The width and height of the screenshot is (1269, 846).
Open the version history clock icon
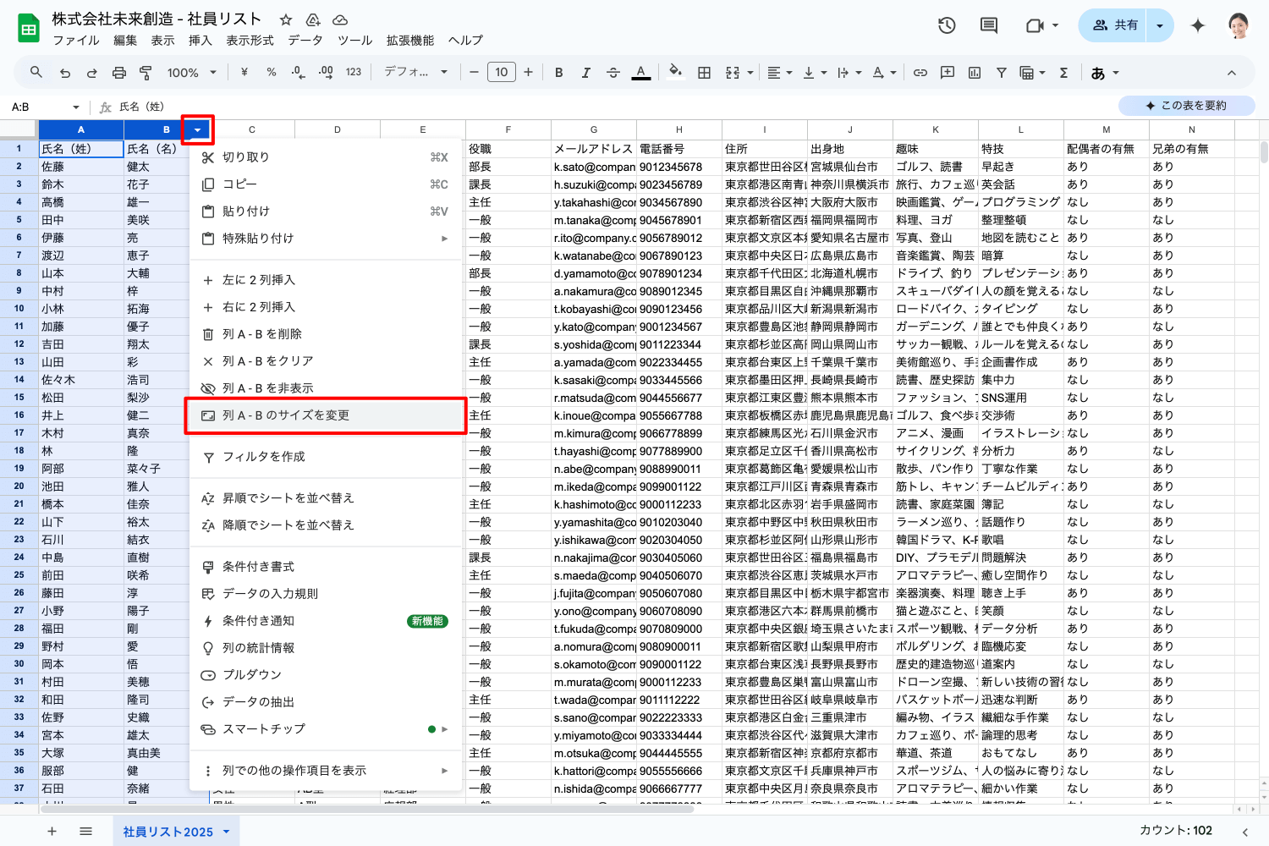947,25
